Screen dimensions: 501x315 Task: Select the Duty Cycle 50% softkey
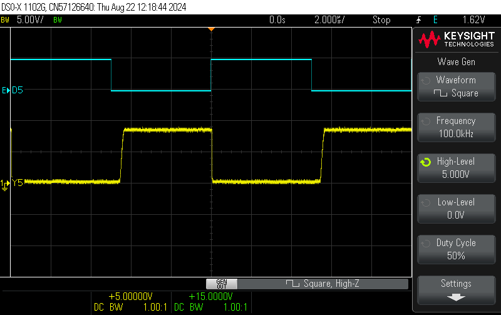(x=456, y=249)
